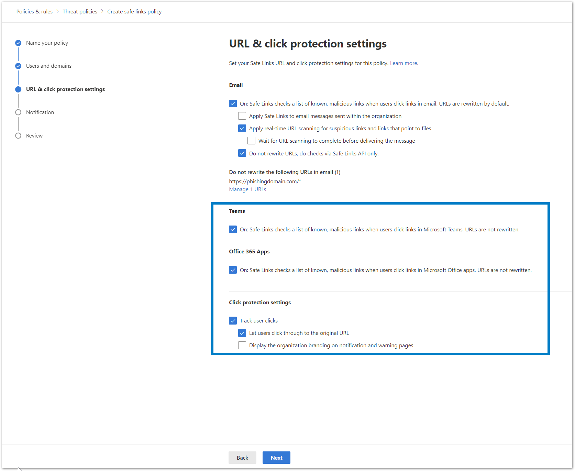
Task: Uncheck Track user clicks
Action: (x=233, y=321)
